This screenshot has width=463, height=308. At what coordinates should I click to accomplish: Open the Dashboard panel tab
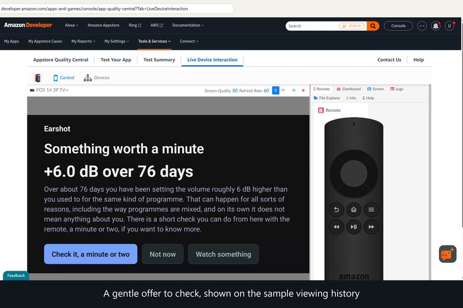349,89
